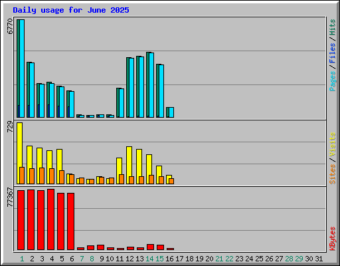The width and height of the screenshot is (340, 266).
Task: Click the cyan hits bar for day 14
Action: pos(151,85)
